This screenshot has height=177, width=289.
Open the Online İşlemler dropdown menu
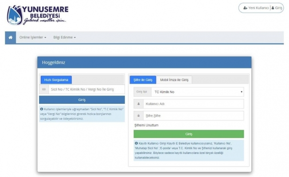(x=32, y=38)
